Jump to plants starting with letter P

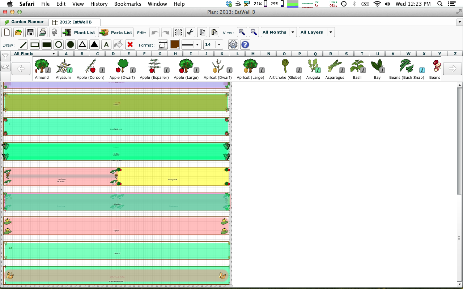[300, 54]
